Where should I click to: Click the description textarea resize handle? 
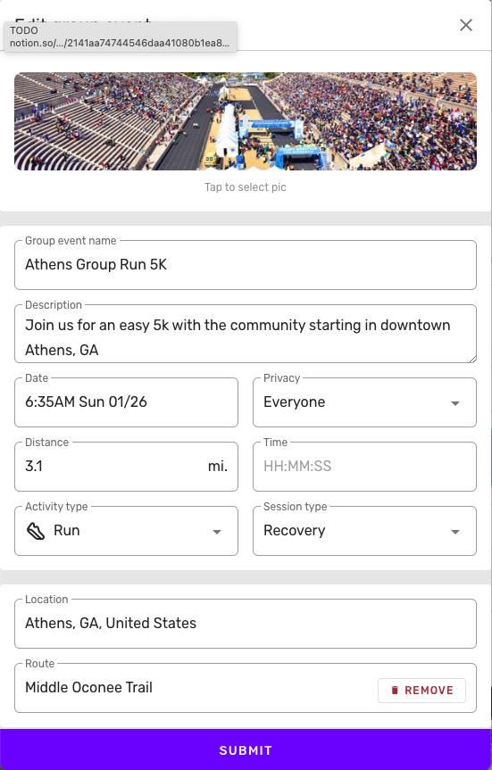[473, 359]
